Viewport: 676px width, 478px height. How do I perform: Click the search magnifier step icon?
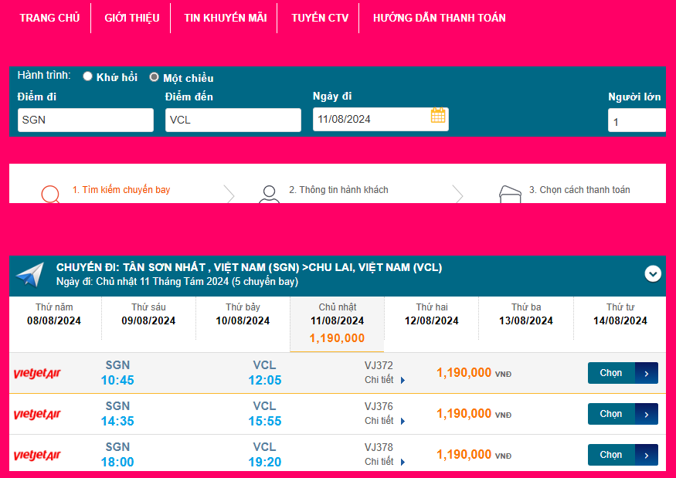point(50,194)
